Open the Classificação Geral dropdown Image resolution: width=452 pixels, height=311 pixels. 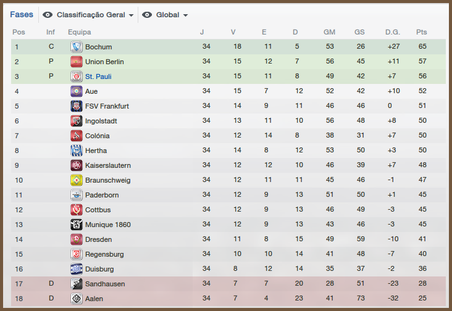click(x=94, y=15)
